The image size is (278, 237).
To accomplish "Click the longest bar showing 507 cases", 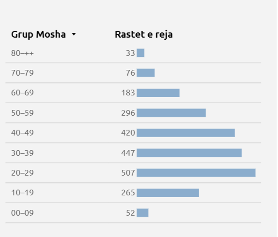I will pyautogui.click(x=196, y=173).
